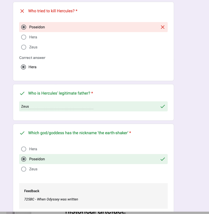Image resolution: width=209 pixels, height=214 pixels.
Task: Select Hera radio in Hercules kill question
Action: tap(24, 37)
